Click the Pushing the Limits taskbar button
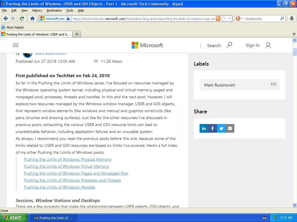This screenshot has height=222, width=297. (x=54, y=218)
